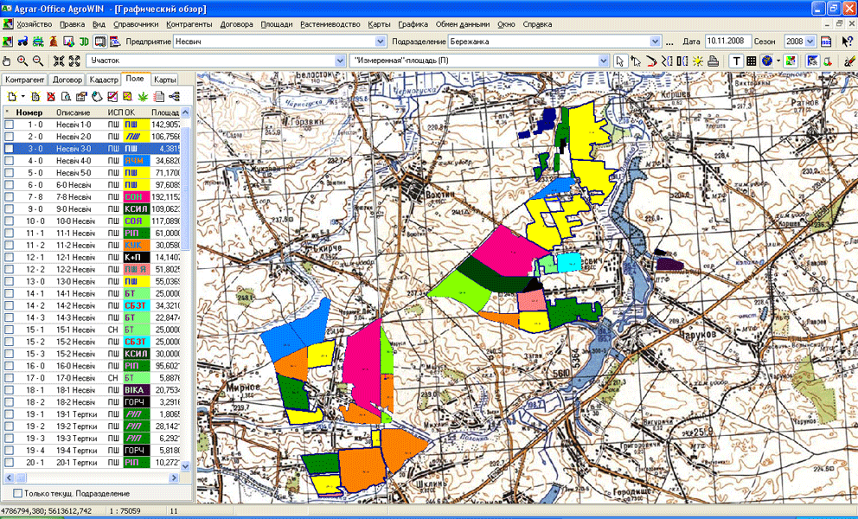Click the tractor machinery icon
The width and height of the screenshot is (858, 519).
23,42
